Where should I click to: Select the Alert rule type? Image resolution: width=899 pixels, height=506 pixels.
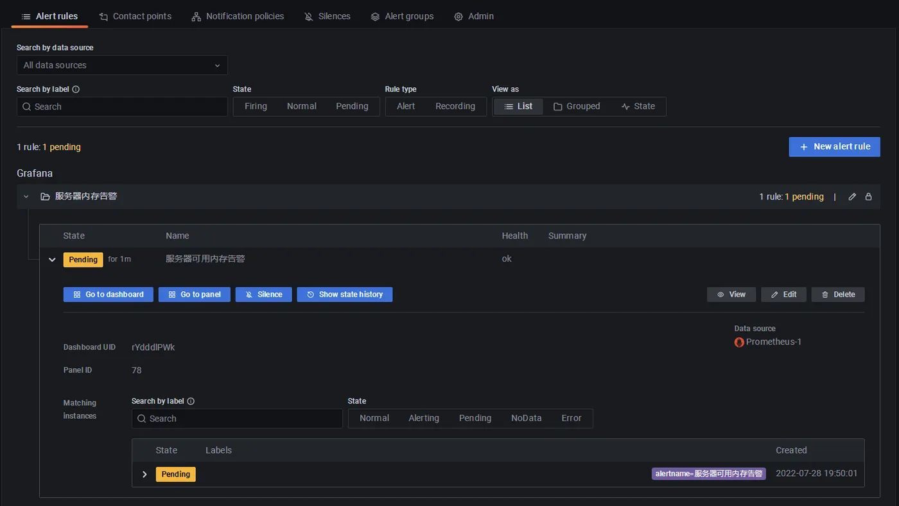(x=406, y=106)
